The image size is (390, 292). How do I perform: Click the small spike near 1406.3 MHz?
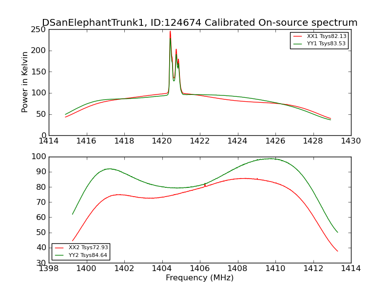(205, 185)
